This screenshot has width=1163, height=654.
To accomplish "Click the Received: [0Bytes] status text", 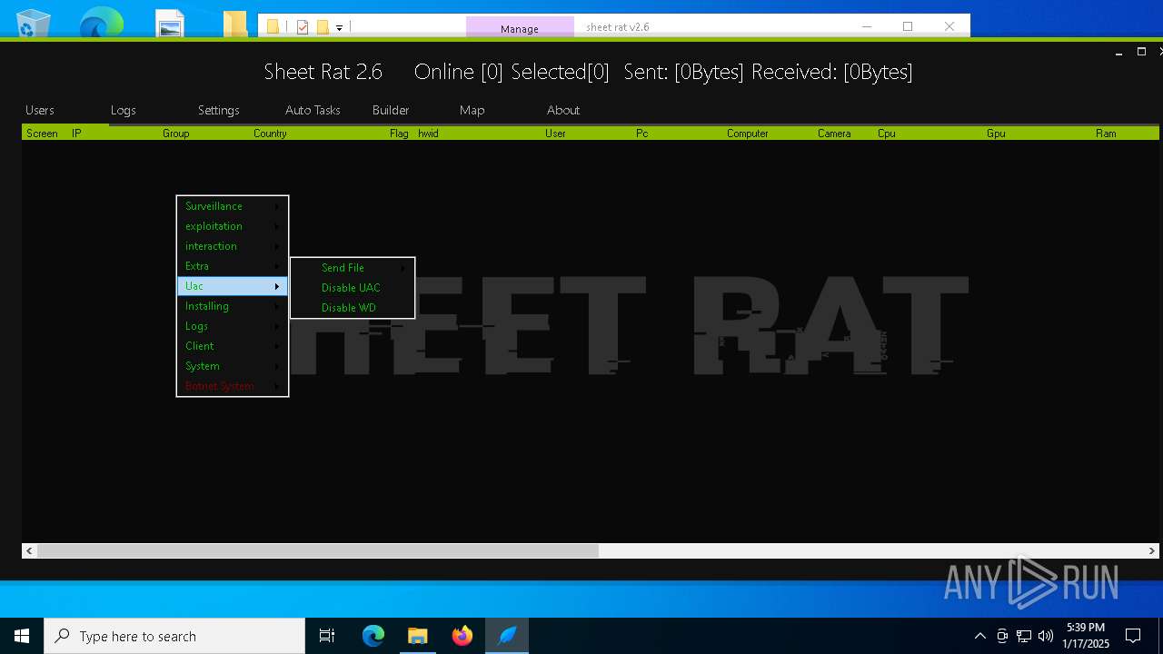I will tap(831, 72).
